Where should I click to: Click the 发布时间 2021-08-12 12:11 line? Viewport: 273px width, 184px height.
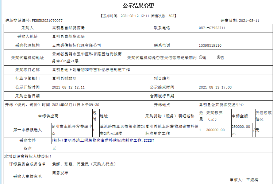pyautogui.click(x=138, y=16)
